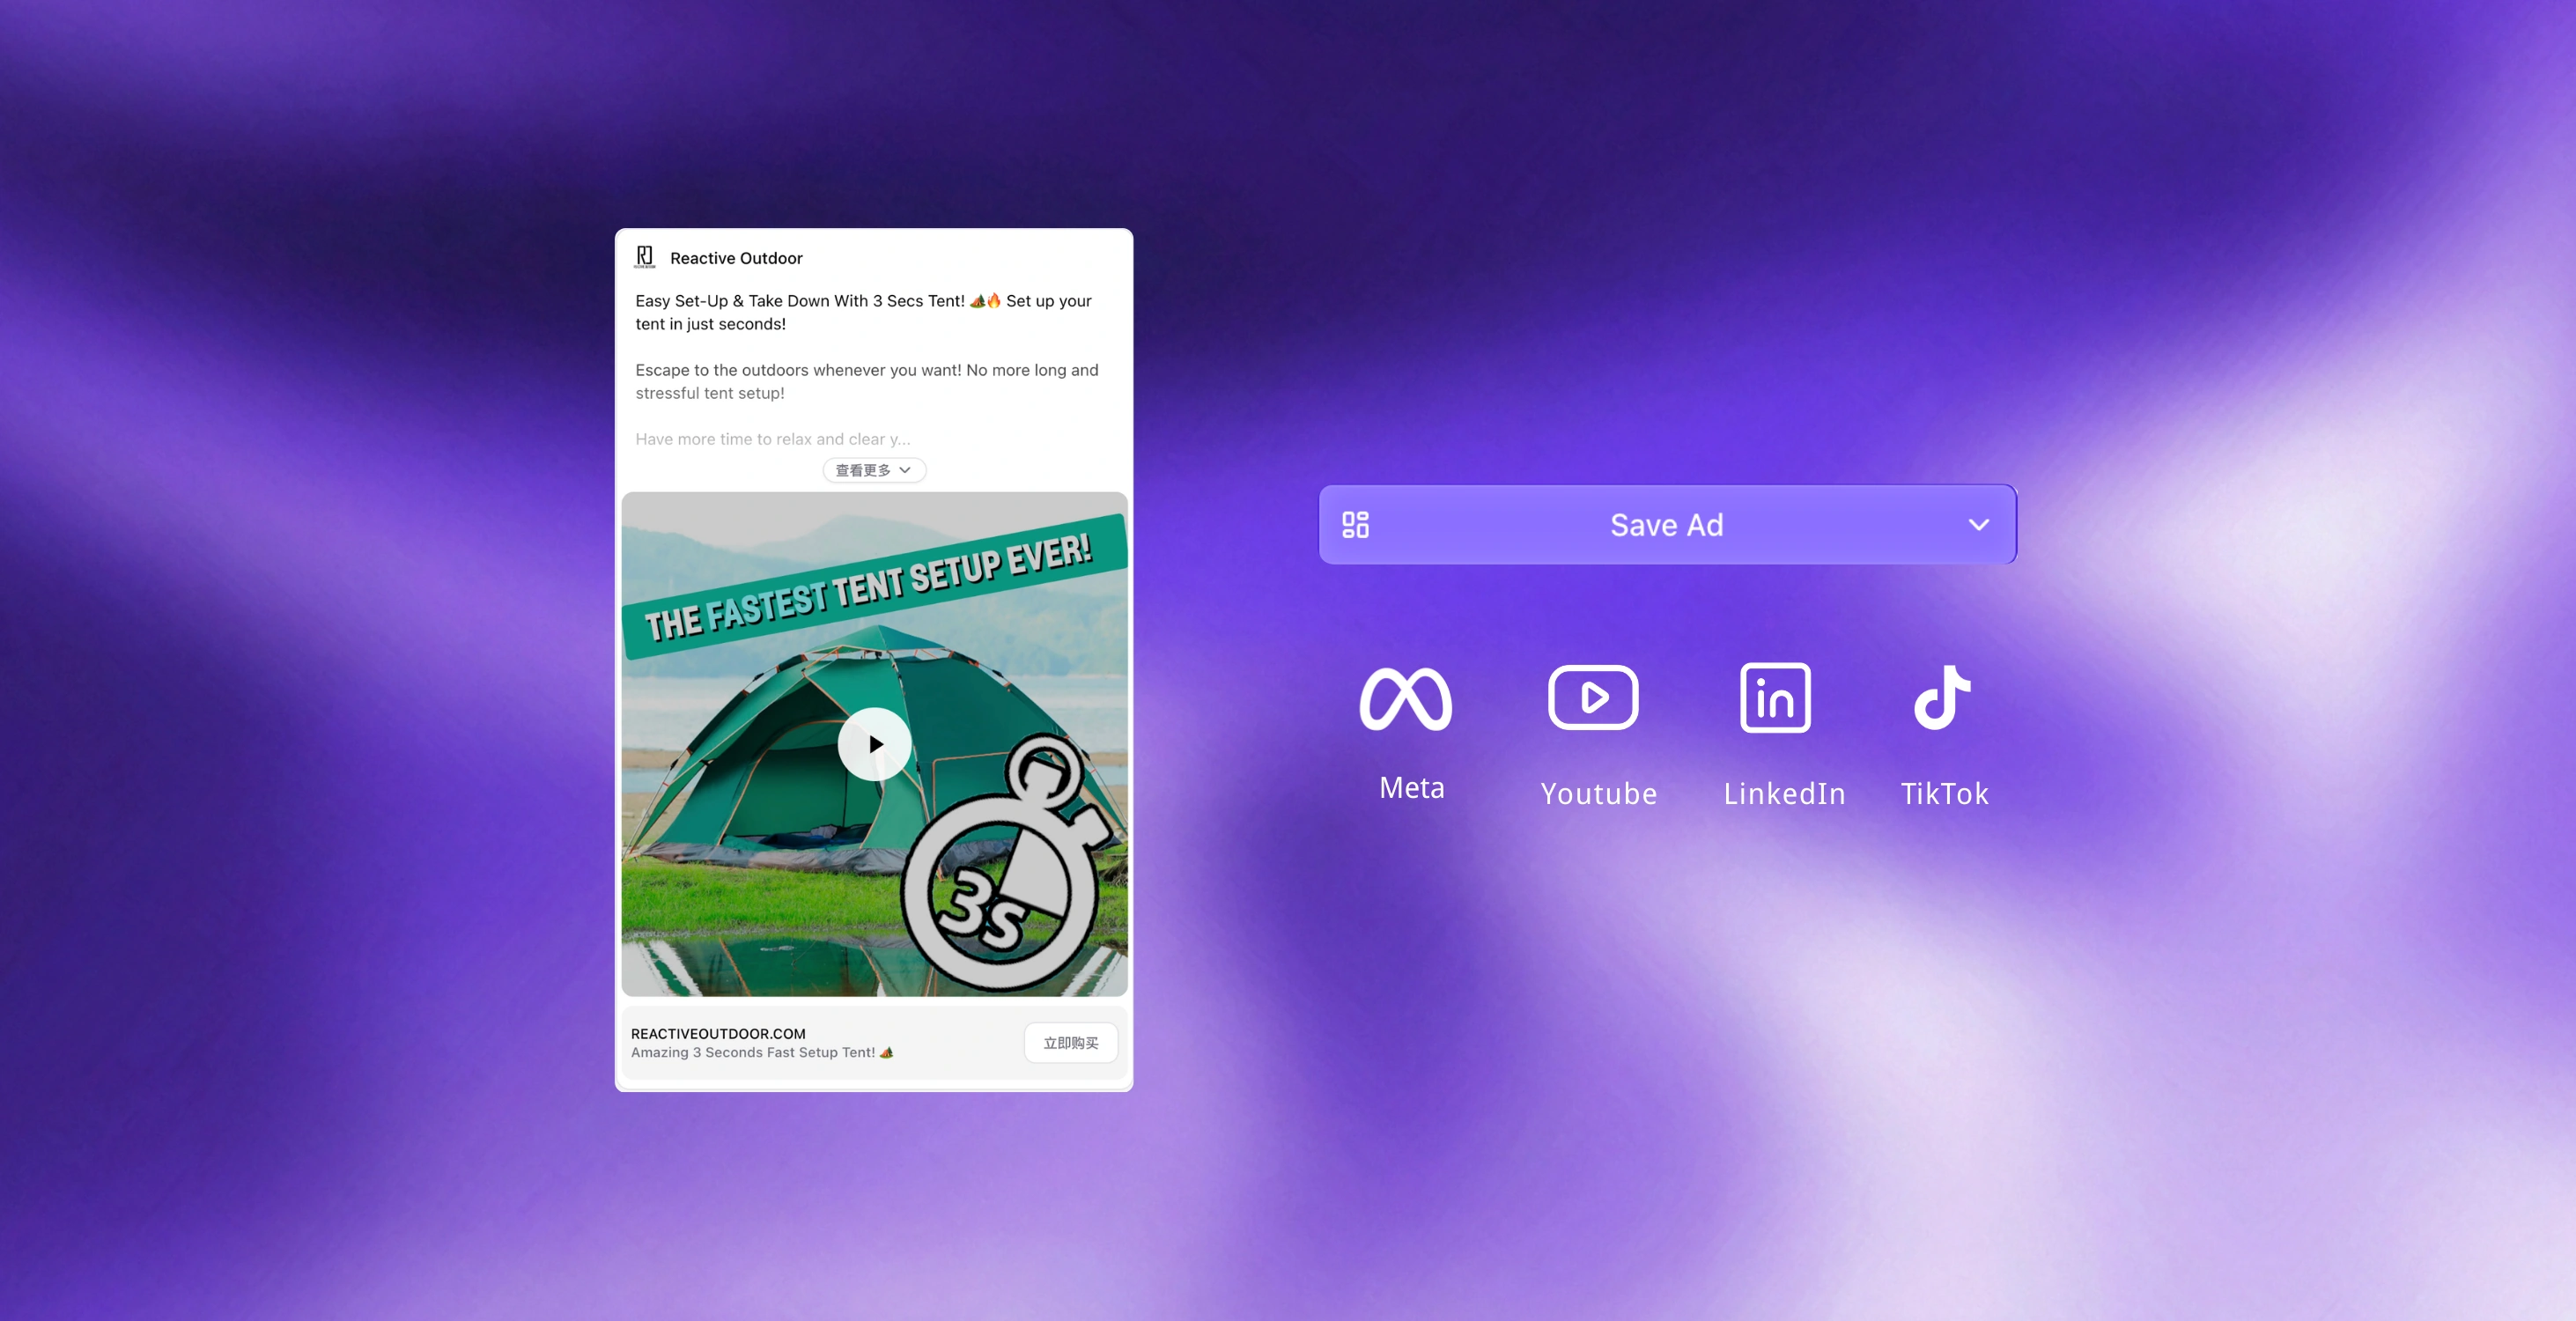Open the REACTIVEOUTDOOR.COM link
The image size is (2576, 1321).
pos(719,1033)
